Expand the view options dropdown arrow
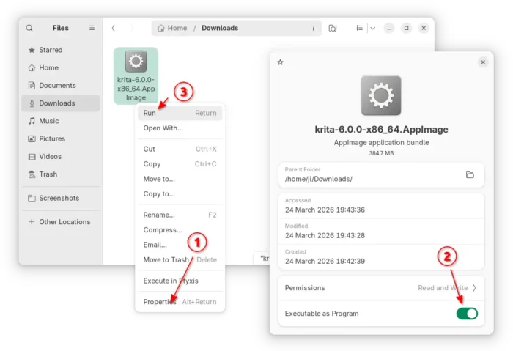The height and width of the screenshot is (351, 513). tap(372, 28)
